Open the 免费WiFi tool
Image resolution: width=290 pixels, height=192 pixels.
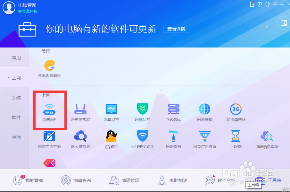[50, 111]
